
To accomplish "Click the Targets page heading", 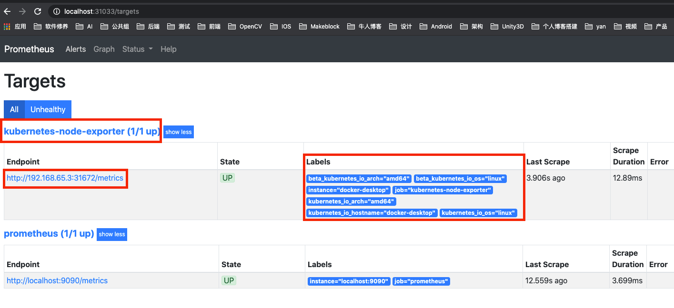I will pyautogui.click(x=35, y=81).
